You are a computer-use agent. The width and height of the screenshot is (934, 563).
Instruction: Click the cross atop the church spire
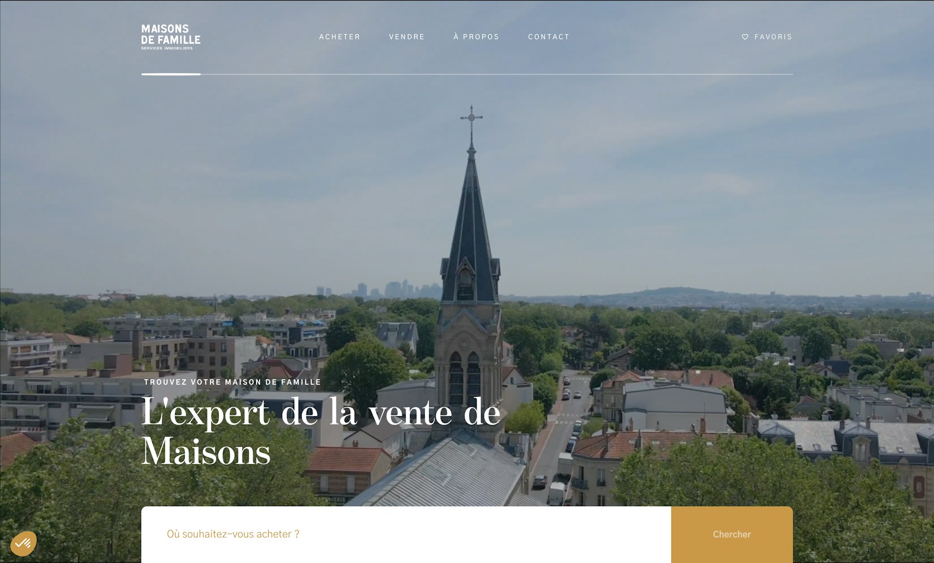tap(471, 117)
